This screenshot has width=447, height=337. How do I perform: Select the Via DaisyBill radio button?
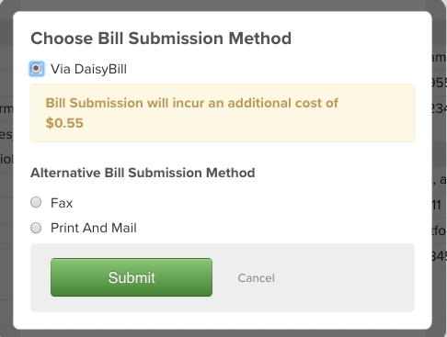36,69
